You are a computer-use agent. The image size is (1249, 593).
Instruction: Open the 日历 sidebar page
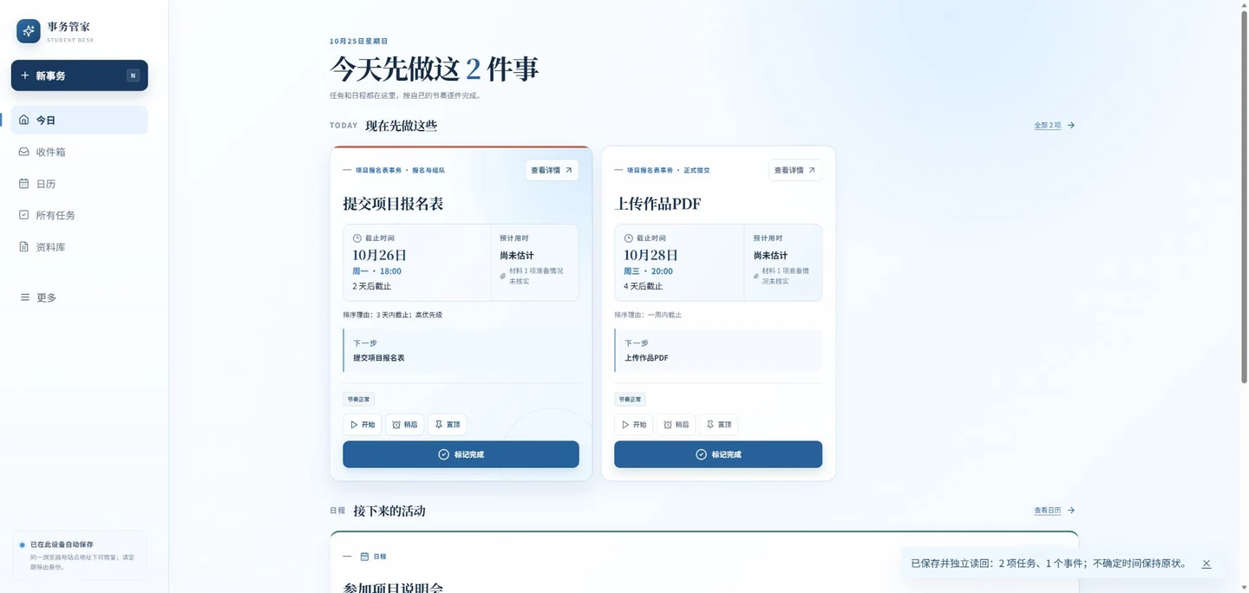click(x=80, y=184)
